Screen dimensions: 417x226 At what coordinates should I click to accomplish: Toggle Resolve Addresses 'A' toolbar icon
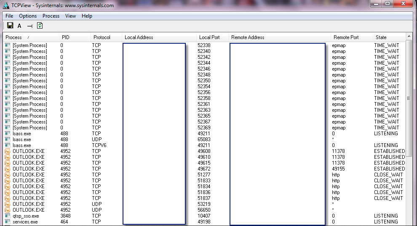coord(19,26)
